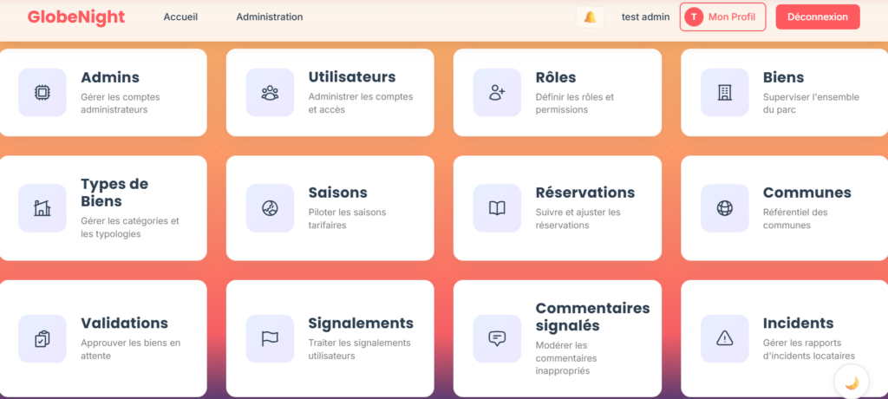
Task: Open the Administration menu item
Action: point(270,17)
